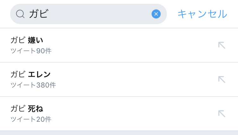Click the ツイート90件 tweet count label
Image resolution: width=238 pixels, height=135 pixels.
click(x=31, y=51)
